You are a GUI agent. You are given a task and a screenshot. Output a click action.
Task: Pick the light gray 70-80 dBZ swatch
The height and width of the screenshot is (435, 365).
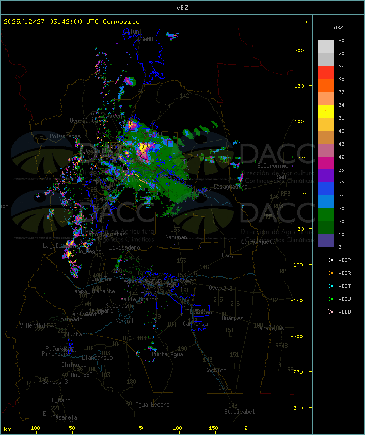326,47
